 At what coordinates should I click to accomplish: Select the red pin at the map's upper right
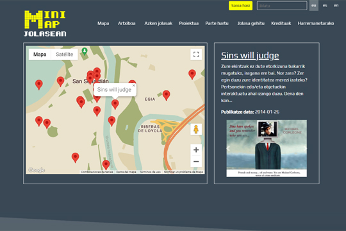(192, 74)
